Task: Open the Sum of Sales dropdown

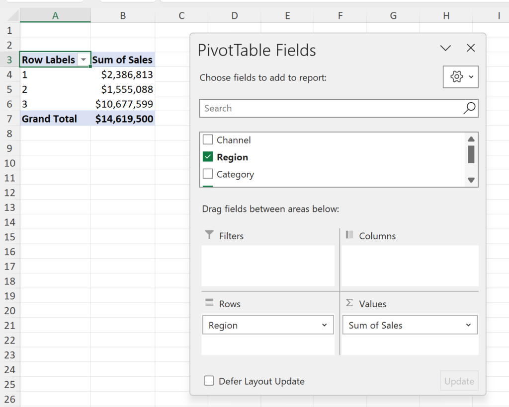Action: coord(468,325)
